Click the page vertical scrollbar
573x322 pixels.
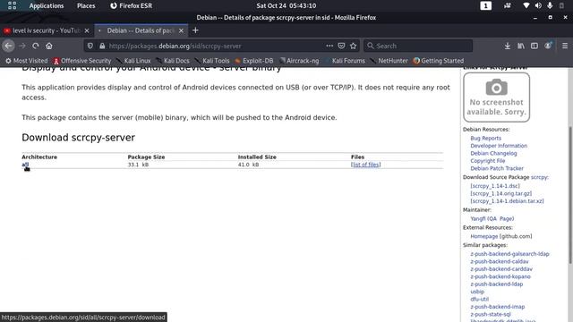tap(570, 195)
